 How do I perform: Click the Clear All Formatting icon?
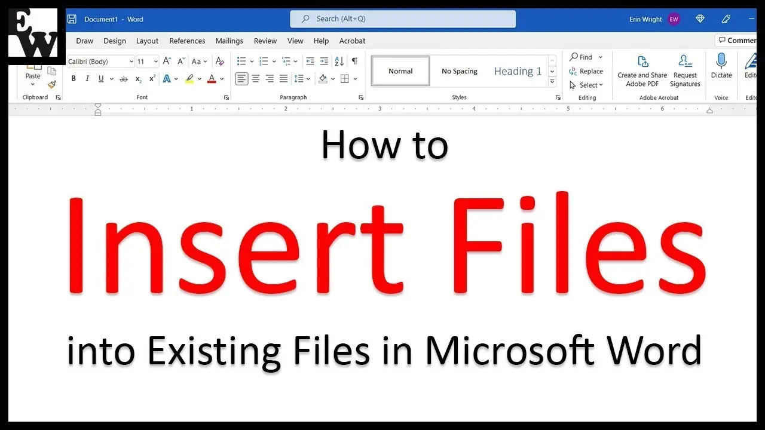220,61
